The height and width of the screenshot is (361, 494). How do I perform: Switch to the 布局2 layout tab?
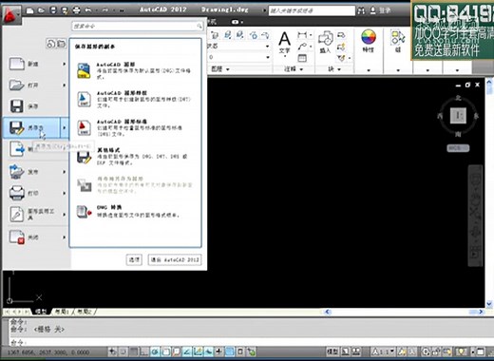tap(85, 312)
